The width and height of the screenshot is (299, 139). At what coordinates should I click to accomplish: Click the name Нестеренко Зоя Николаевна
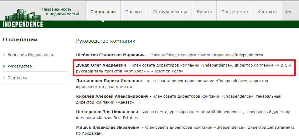pyautogui.click(x=107, y=112)
